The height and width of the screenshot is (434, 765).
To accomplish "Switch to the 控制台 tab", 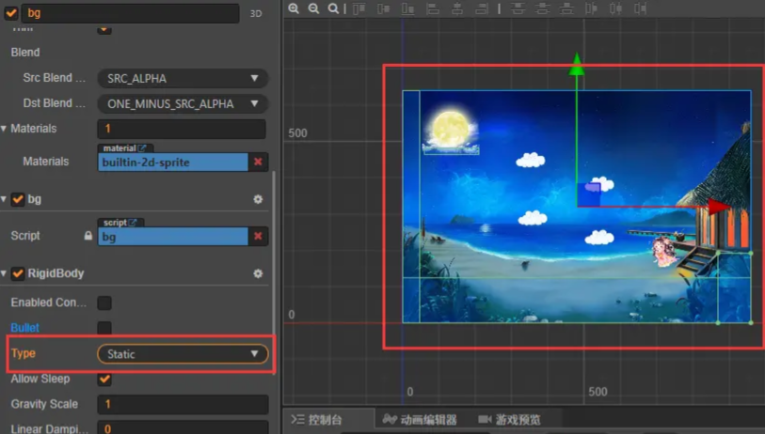I will (x=316, y=420).
